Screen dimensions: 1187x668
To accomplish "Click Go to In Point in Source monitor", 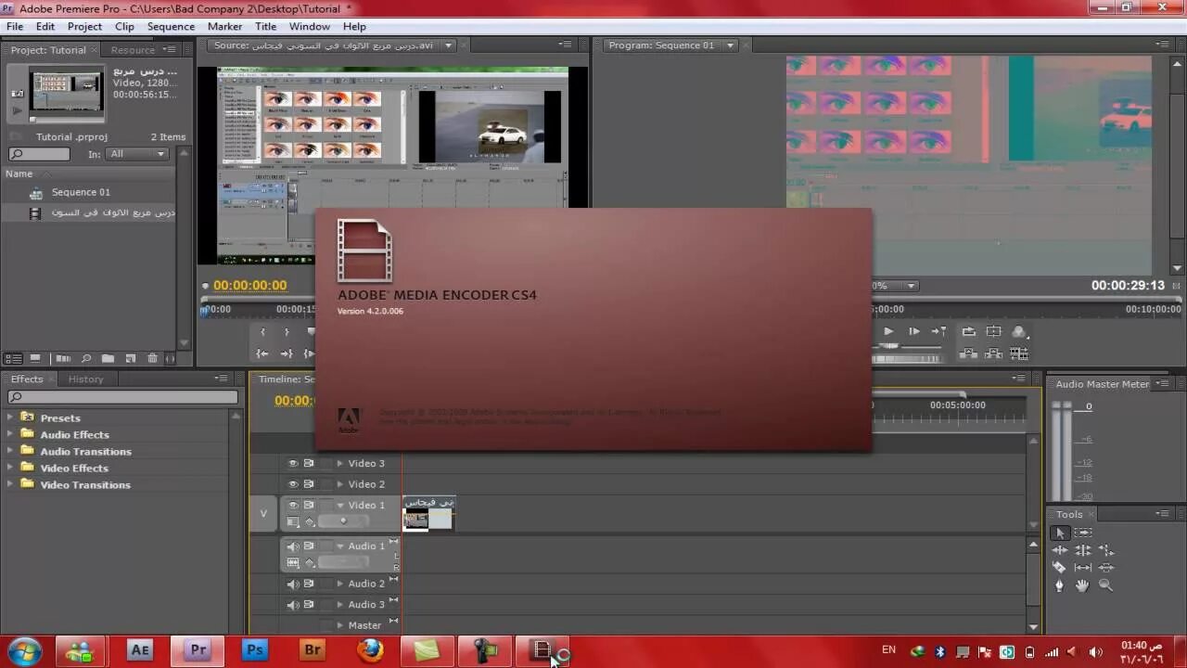I will [x=262, y=353].
